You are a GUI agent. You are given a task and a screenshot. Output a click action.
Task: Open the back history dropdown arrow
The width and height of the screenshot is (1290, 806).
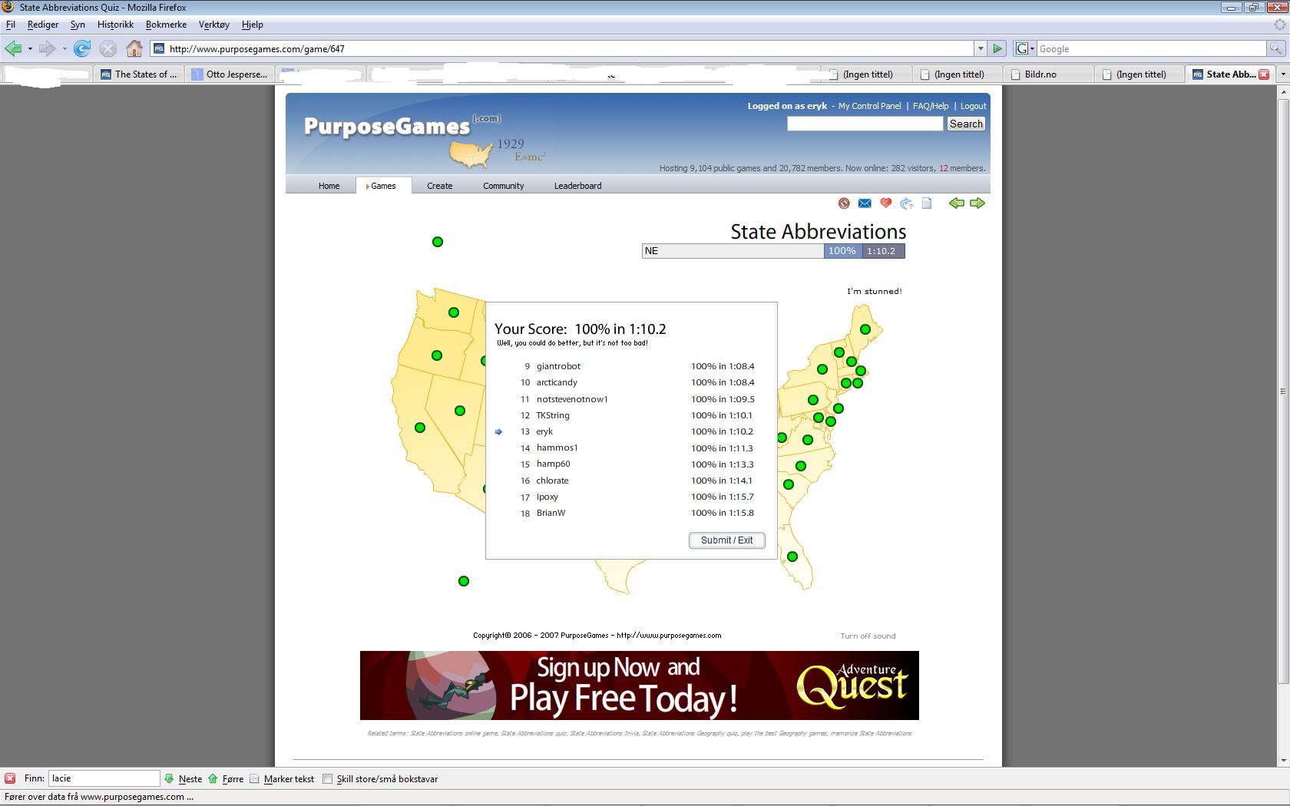click(x=30, y=49)
